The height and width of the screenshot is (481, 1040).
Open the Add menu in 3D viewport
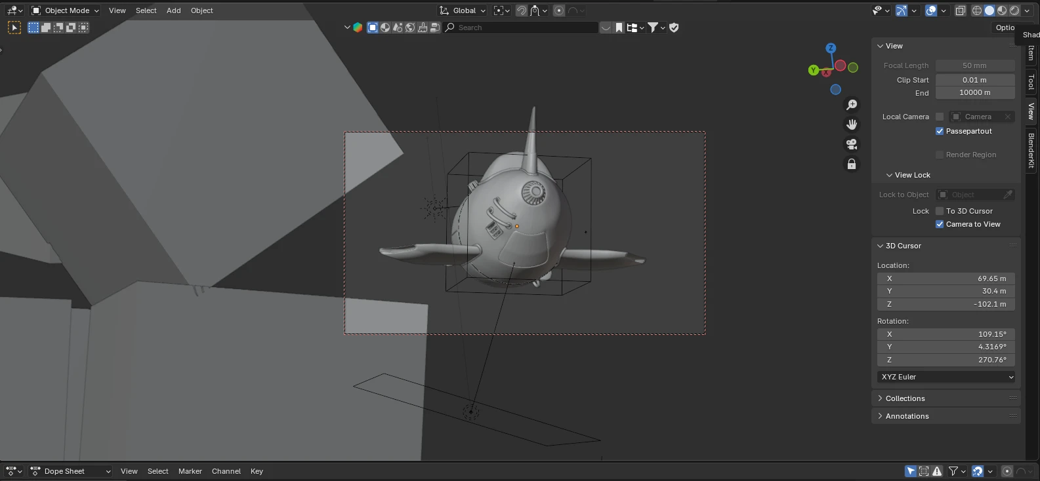pos(173,10)
